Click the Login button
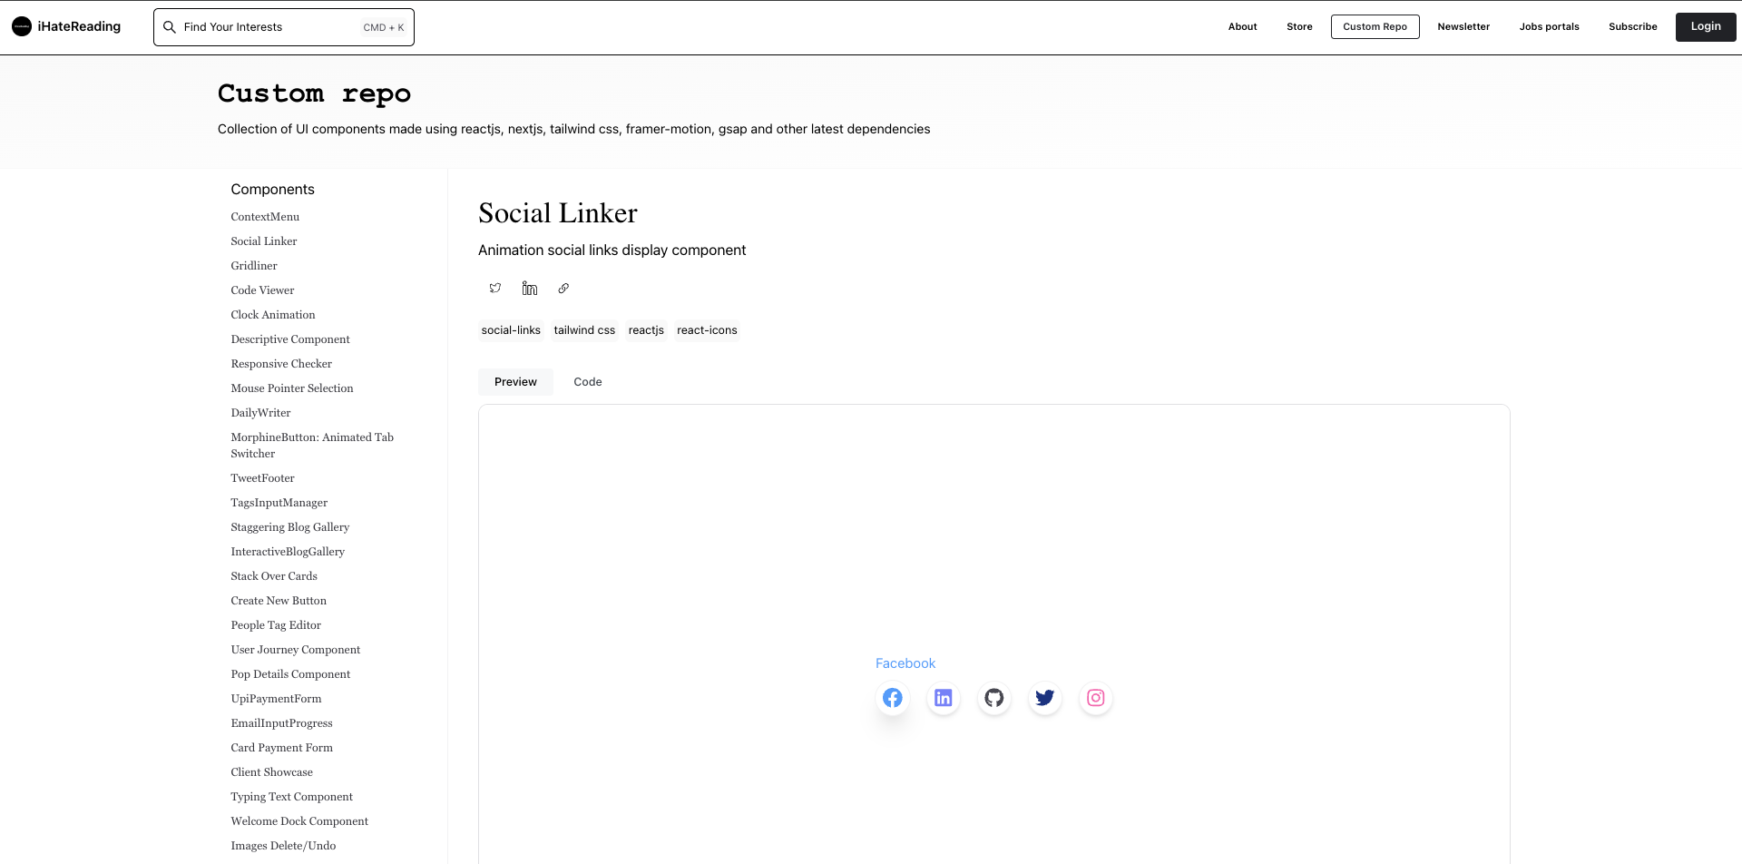Viewport: 1742px width, 864px height. tap(1706, 26)
